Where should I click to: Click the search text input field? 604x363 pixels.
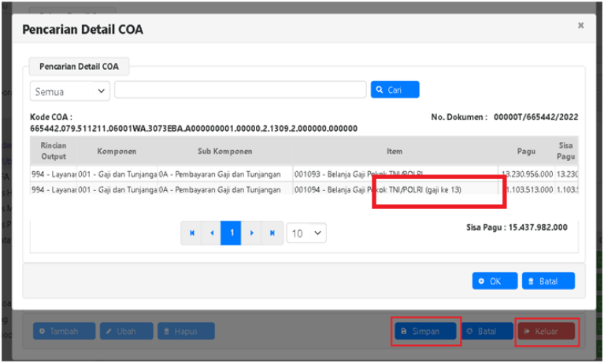240,90
